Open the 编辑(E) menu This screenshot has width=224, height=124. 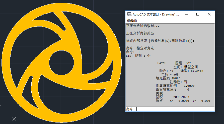click(x=132, y=21)
